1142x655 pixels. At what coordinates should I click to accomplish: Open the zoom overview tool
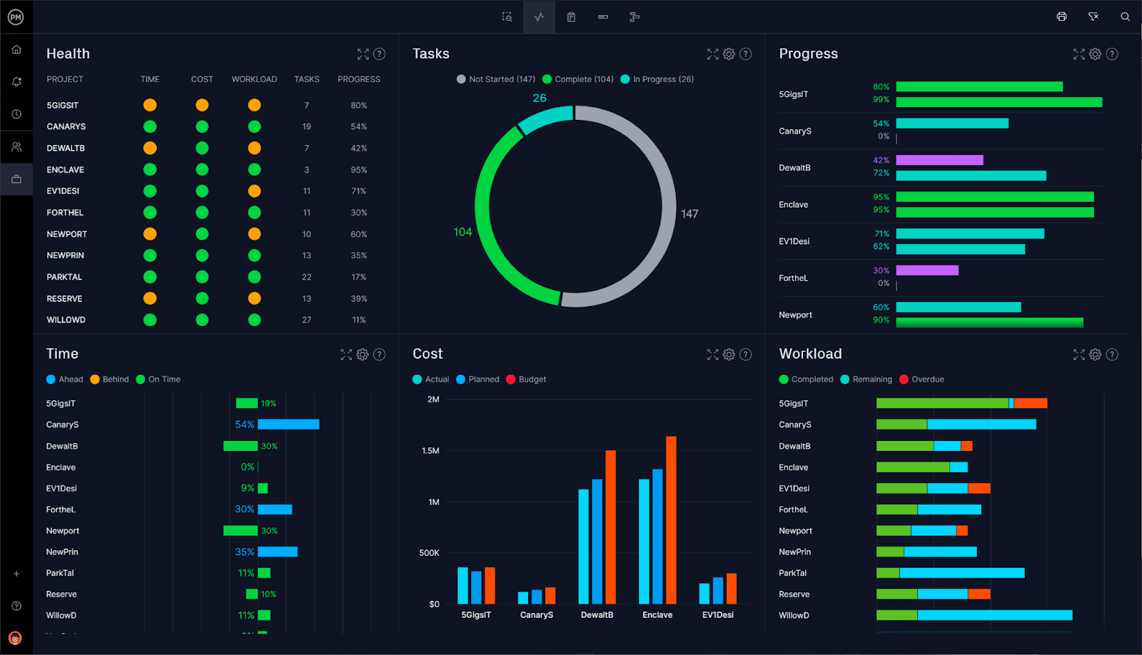507,16
